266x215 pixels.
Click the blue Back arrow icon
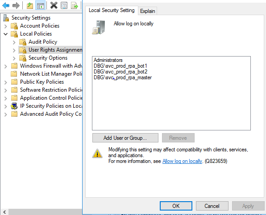coord(6,5)
